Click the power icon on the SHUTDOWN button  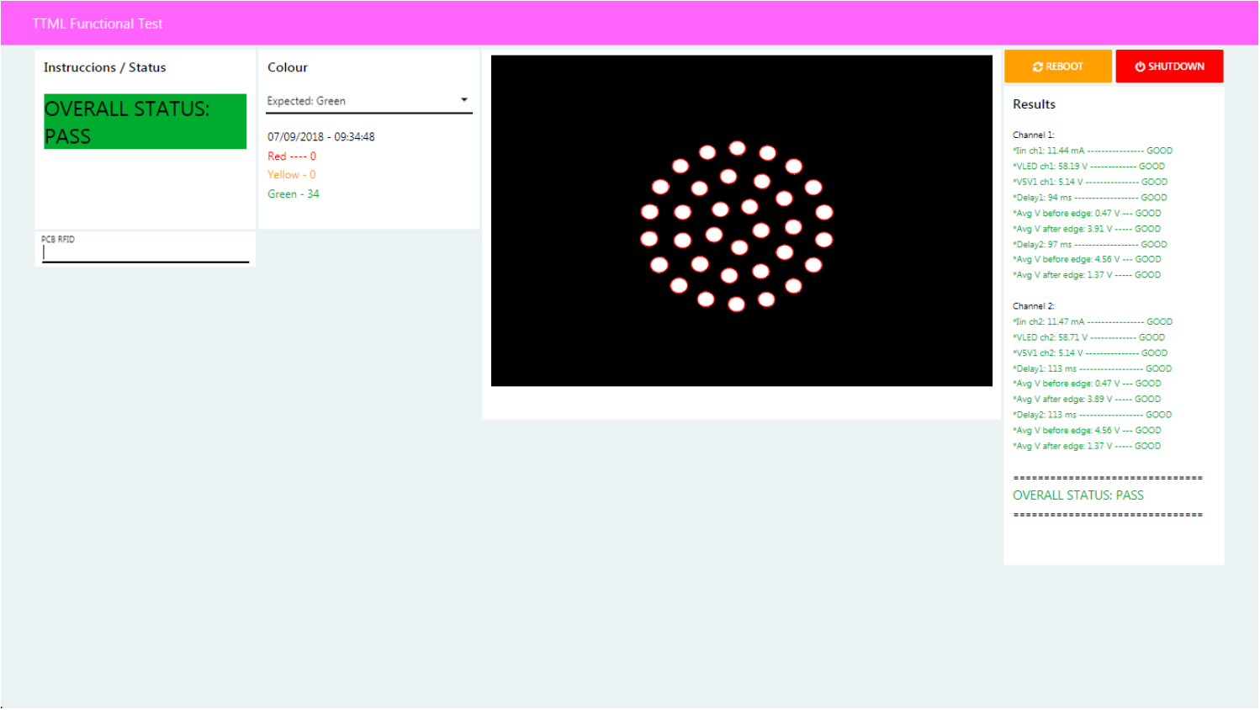tap(1140, 66)
